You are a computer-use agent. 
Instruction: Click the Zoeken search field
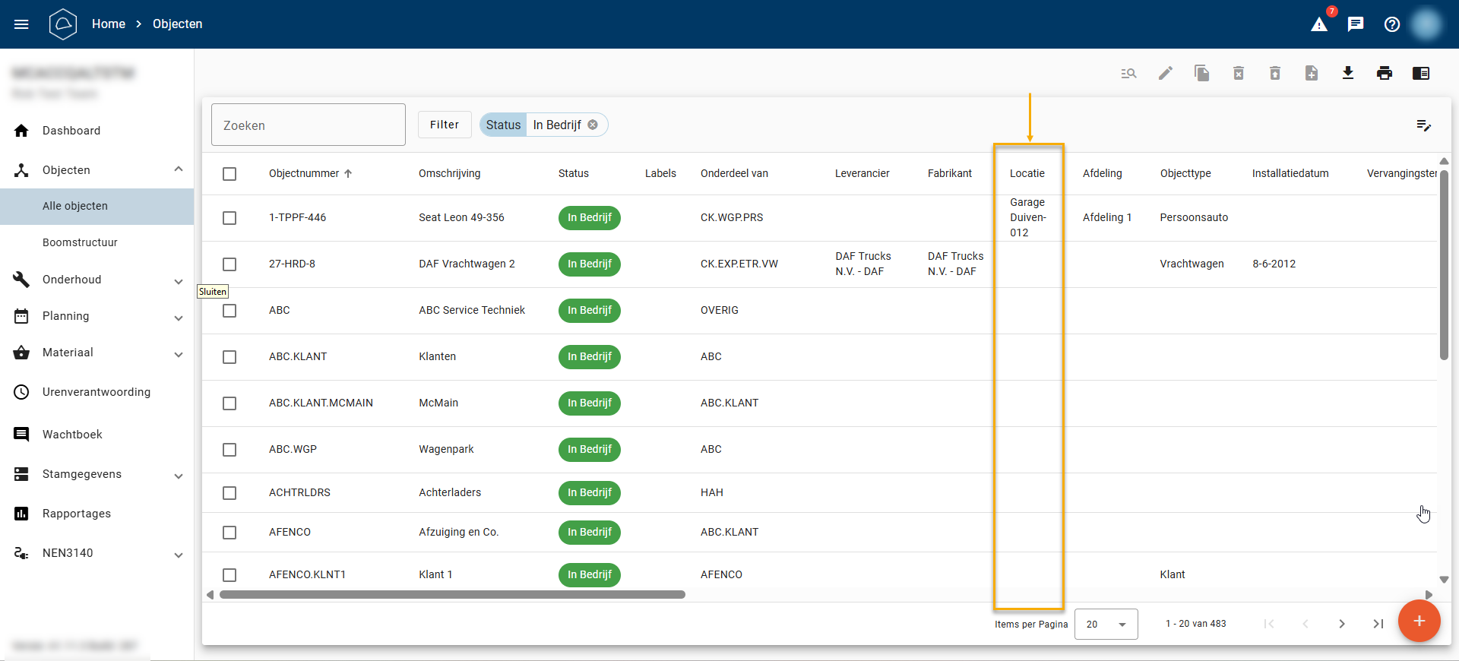308,125
